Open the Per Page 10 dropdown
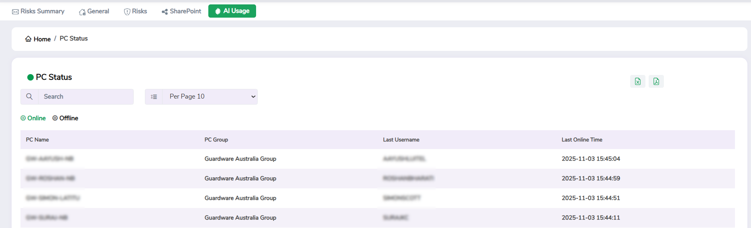 210,97
